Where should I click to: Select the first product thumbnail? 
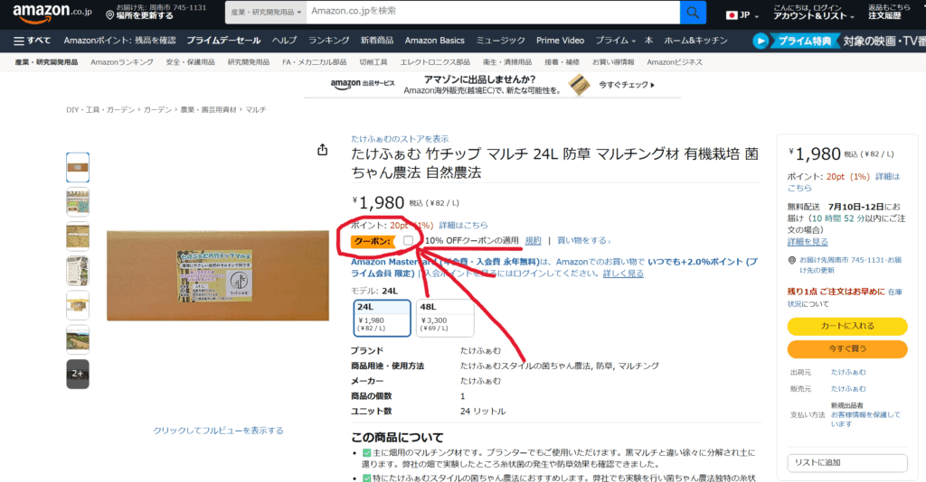[78, 167]
